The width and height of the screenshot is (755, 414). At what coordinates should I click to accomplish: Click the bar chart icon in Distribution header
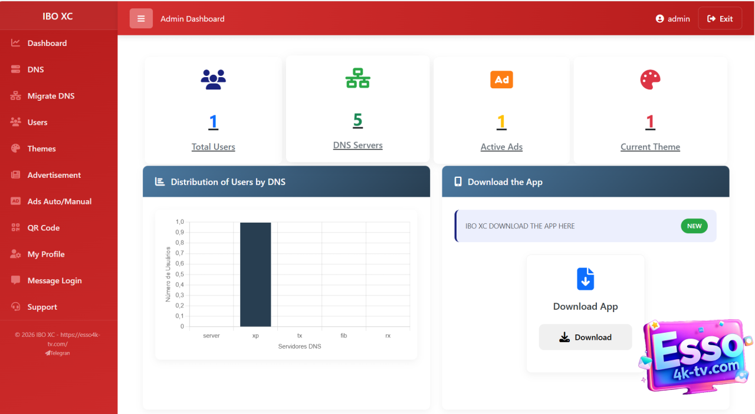[x=160, y=181]
